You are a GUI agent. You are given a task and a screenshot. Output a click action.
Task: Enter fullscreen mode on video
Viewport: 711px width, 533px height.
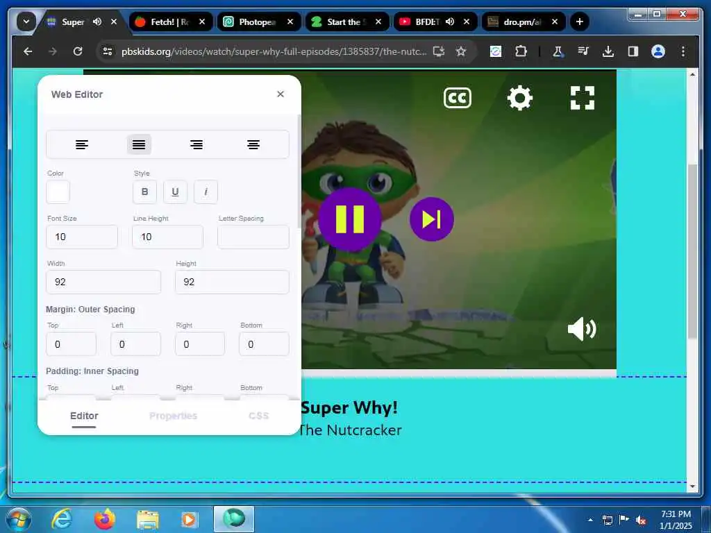coord(583,98)
